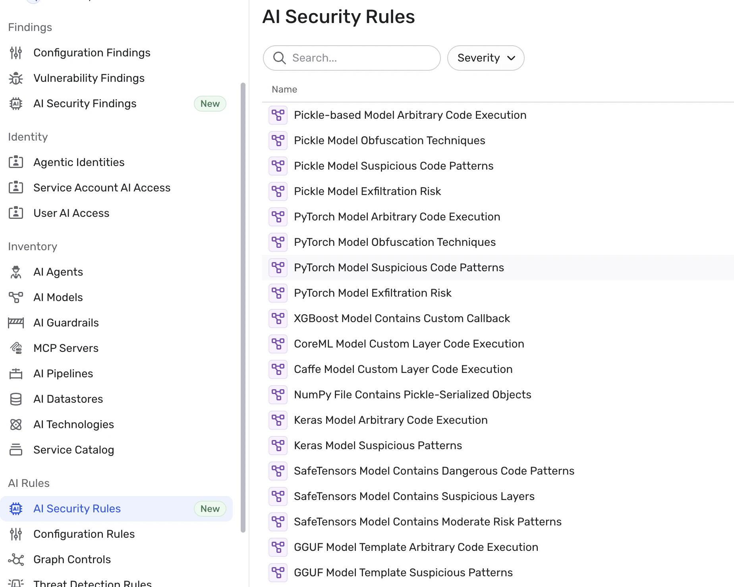Click the Vulnerability Findings bug icon
Image resolution: width=734 pixels, height=587 pixels.
click(x=16, y=78)
